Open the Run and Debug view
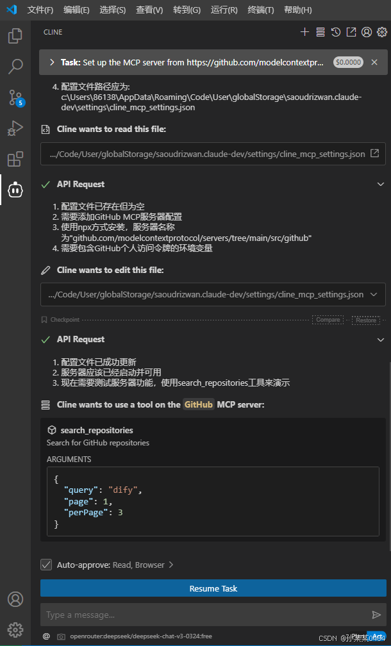The width and height of the screenshot is (391, 646). (x=15, y=128)
